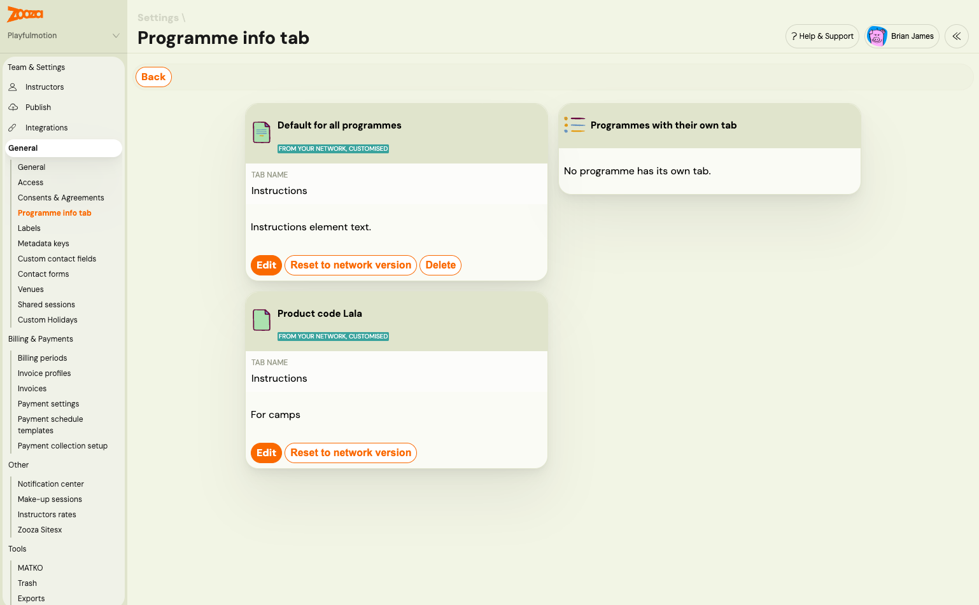This screenshot has width=979, height=605.
Task: Click the Back button
Action: tap(153, 77)
